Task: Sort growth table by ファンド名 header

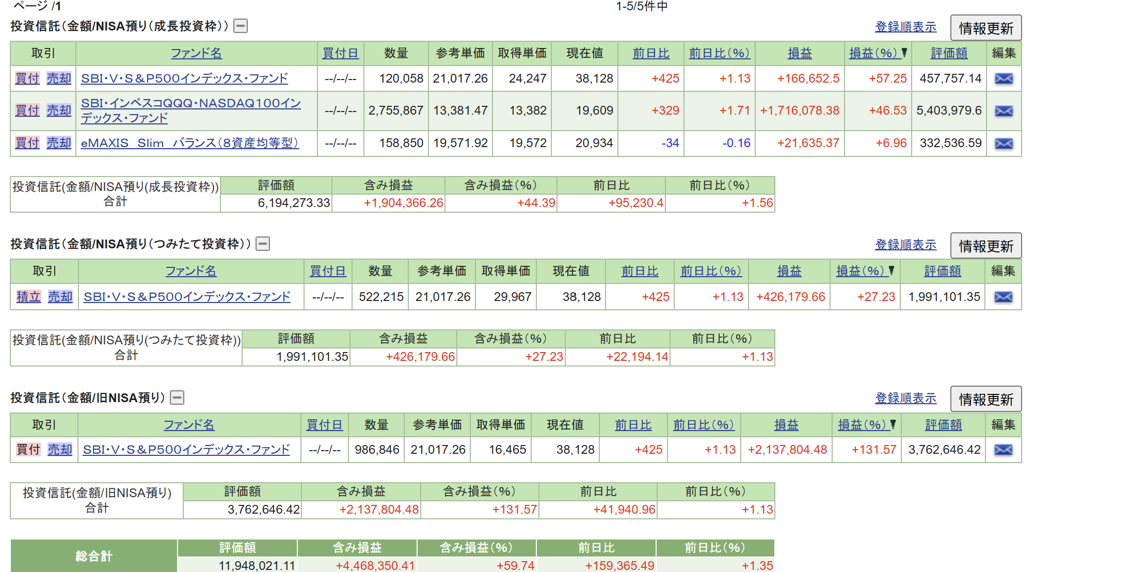Action: coord(196,53)
